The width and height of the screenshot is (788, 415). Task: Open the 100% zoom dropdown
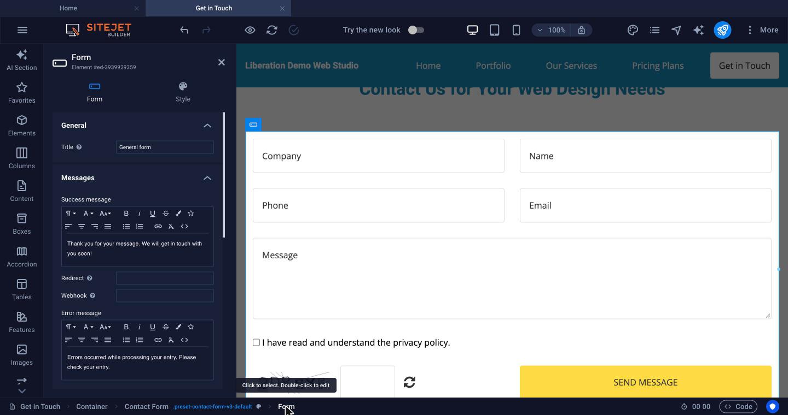tap(552, 30)
